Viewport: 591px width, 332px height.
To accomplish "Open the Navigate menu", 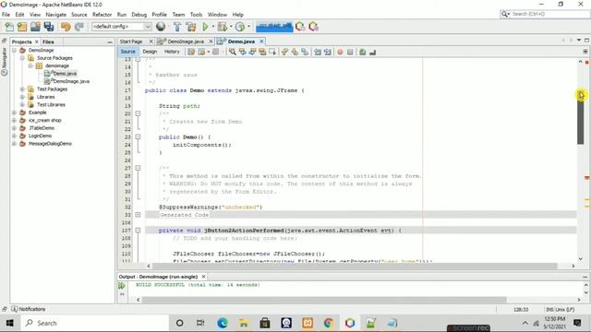I will pyautogui.click(x=55, y=15).
